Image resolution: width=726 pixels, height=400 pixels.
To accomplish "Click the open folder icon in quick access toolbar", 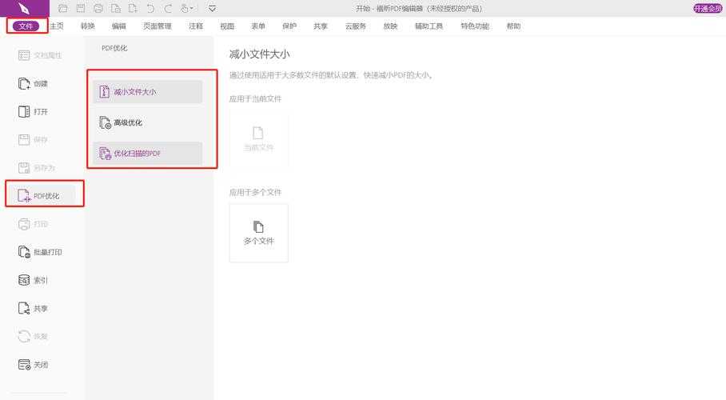I will 63,8.
